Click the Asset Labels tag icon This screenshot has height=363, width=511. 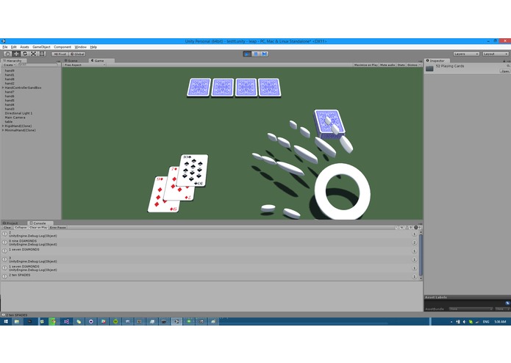(507, 303)
